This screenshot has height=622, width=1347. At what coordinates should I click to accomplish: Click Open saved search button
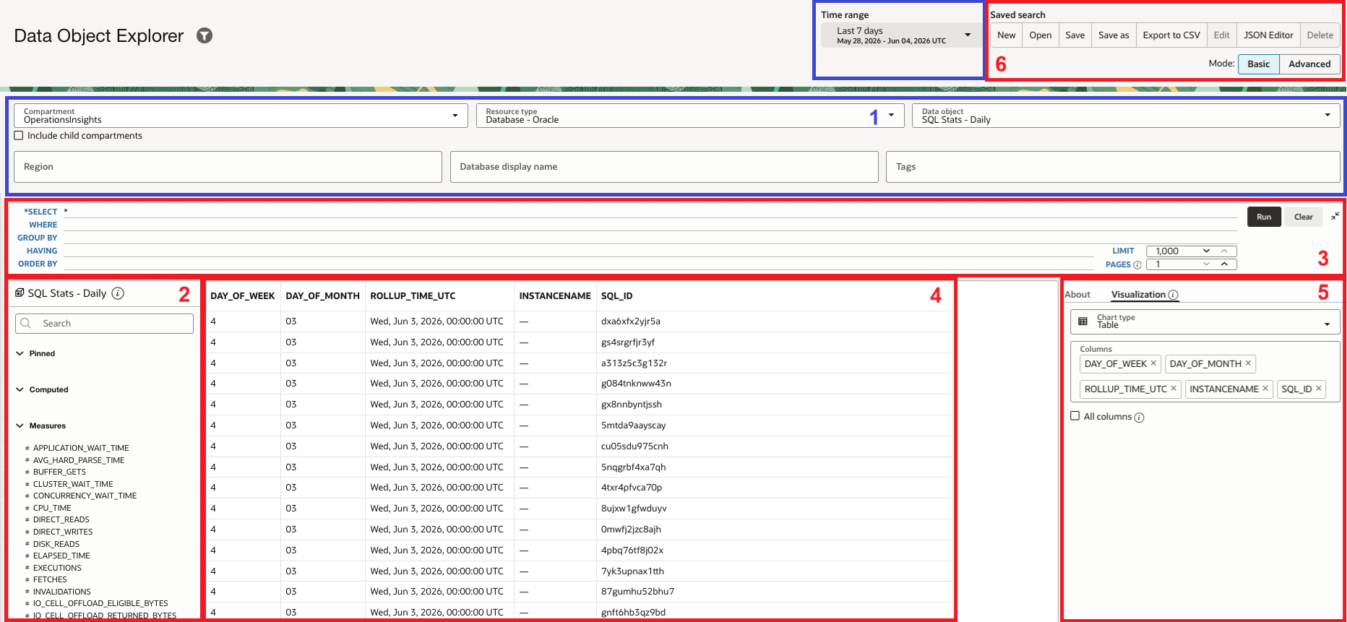pos(1040,35)
